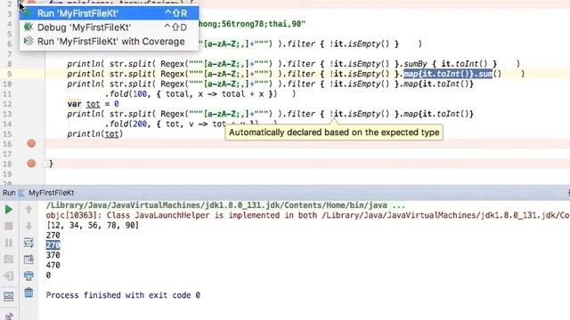Click highlighted 270 in console output
This screenshot has height=320, width=570.
pyautogui.click(x=53, y=245)
